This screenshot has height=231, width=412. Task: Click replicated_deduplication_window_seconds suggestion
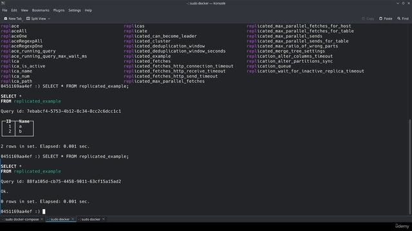coord(174,51)
